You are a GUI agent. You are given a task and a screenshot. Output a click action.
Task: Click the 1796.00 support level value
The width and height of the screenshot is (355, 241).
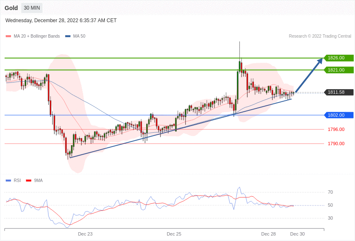tap(336, 129)
